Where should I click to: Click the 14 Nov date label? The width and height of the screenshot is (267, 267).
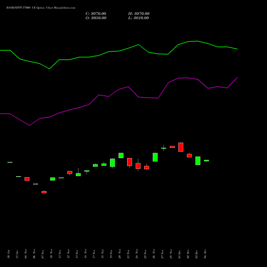[x=85, y=254]
